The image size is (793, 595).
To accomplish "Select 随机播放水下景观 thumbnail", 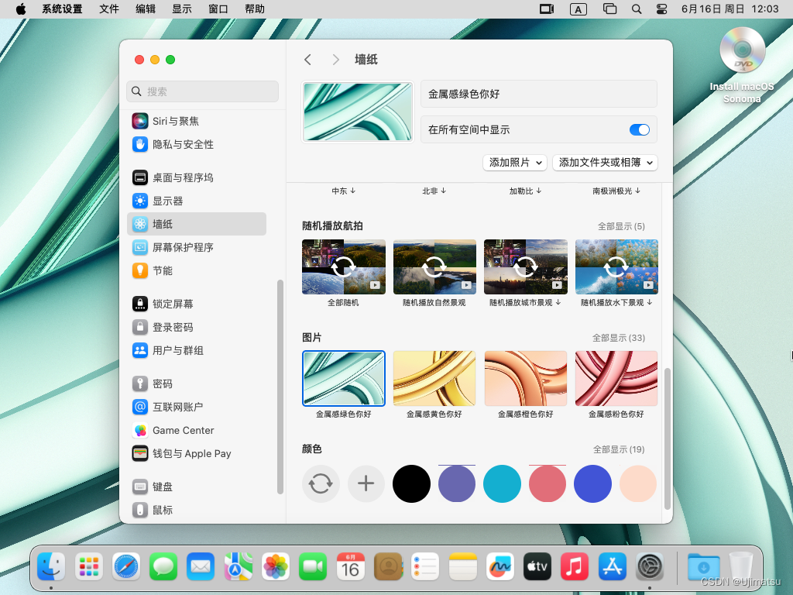I will click(x=616, y=267).
